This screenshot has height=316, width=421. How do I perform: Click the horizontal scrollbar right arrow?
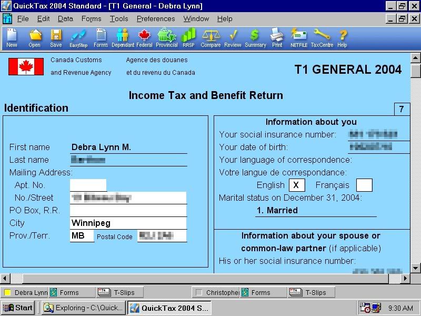click(x=405, y=279)
